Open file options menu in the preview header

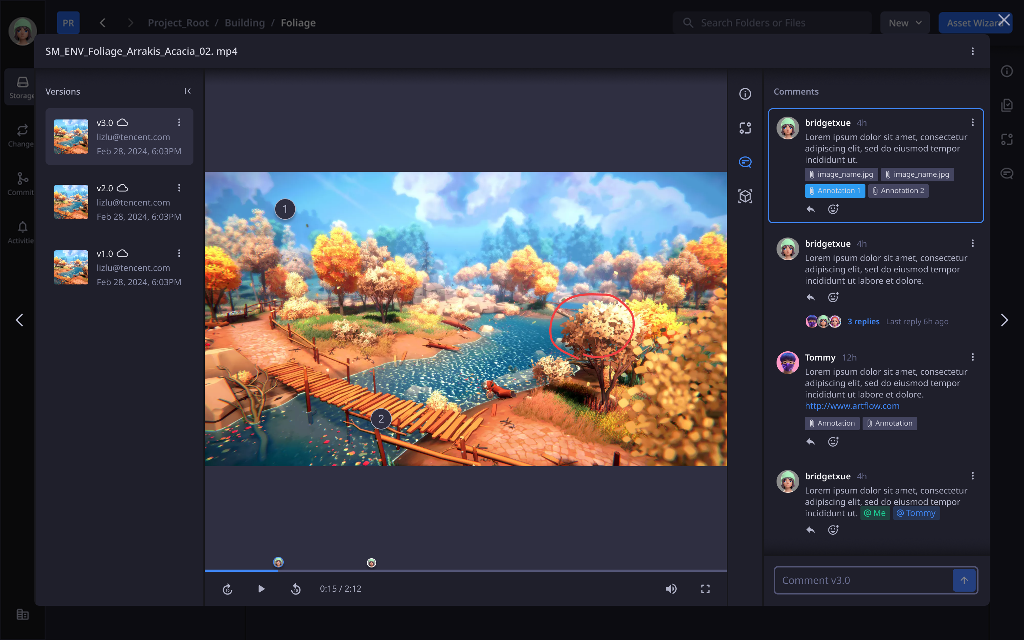pyautogui.click(x=973, y=51)
